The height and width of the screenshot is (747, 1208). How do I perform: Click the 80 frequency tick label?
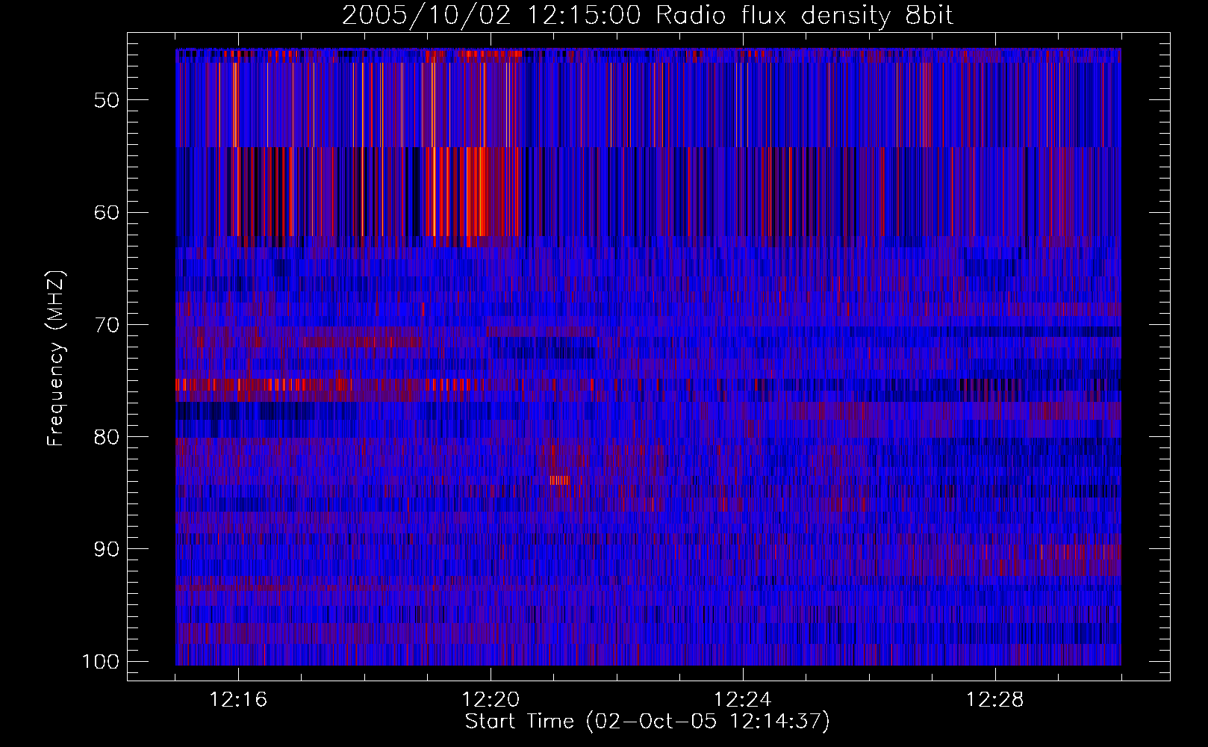(x=107, y=437)
